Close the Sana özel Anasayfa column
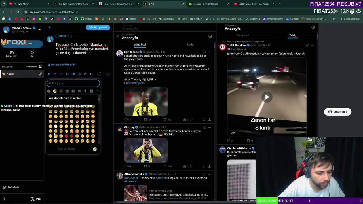The width and height of the screenshot is (363, 204). 118,36
